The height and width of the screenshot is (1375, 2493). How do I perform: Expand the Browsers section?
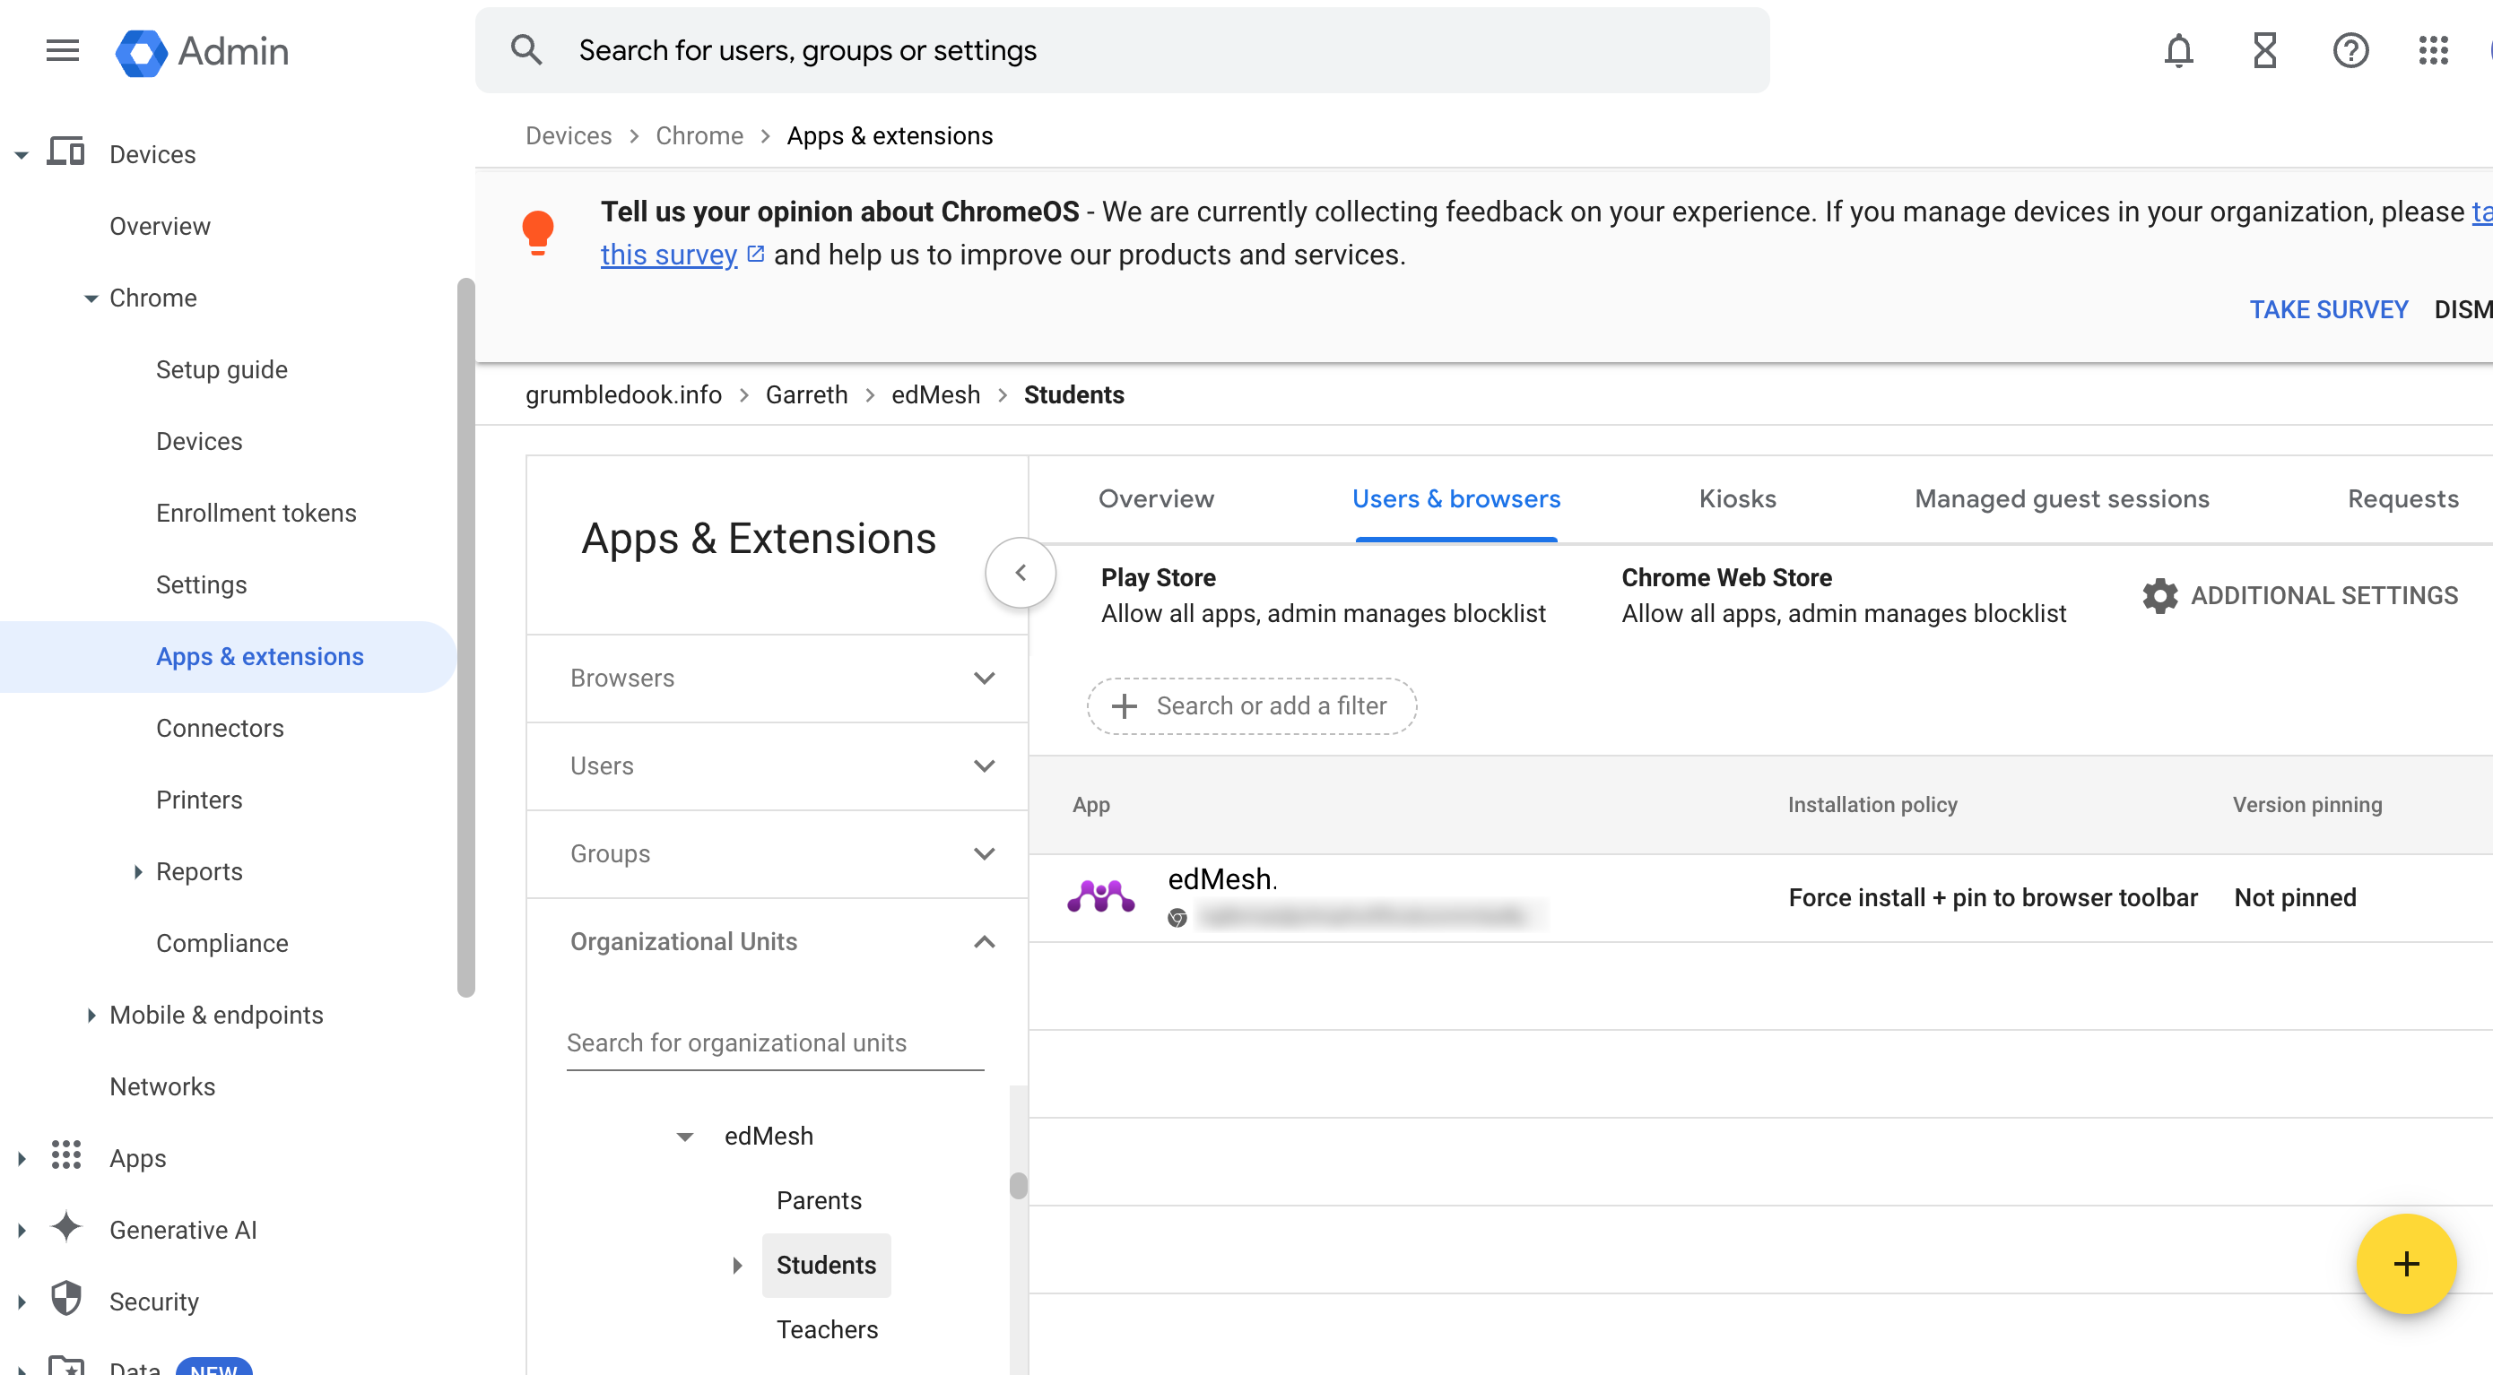tap(777, 679)
